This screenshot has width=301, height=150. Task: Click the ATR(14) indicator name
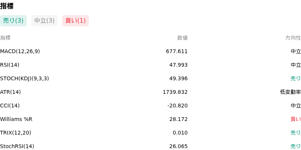point(11,92)
